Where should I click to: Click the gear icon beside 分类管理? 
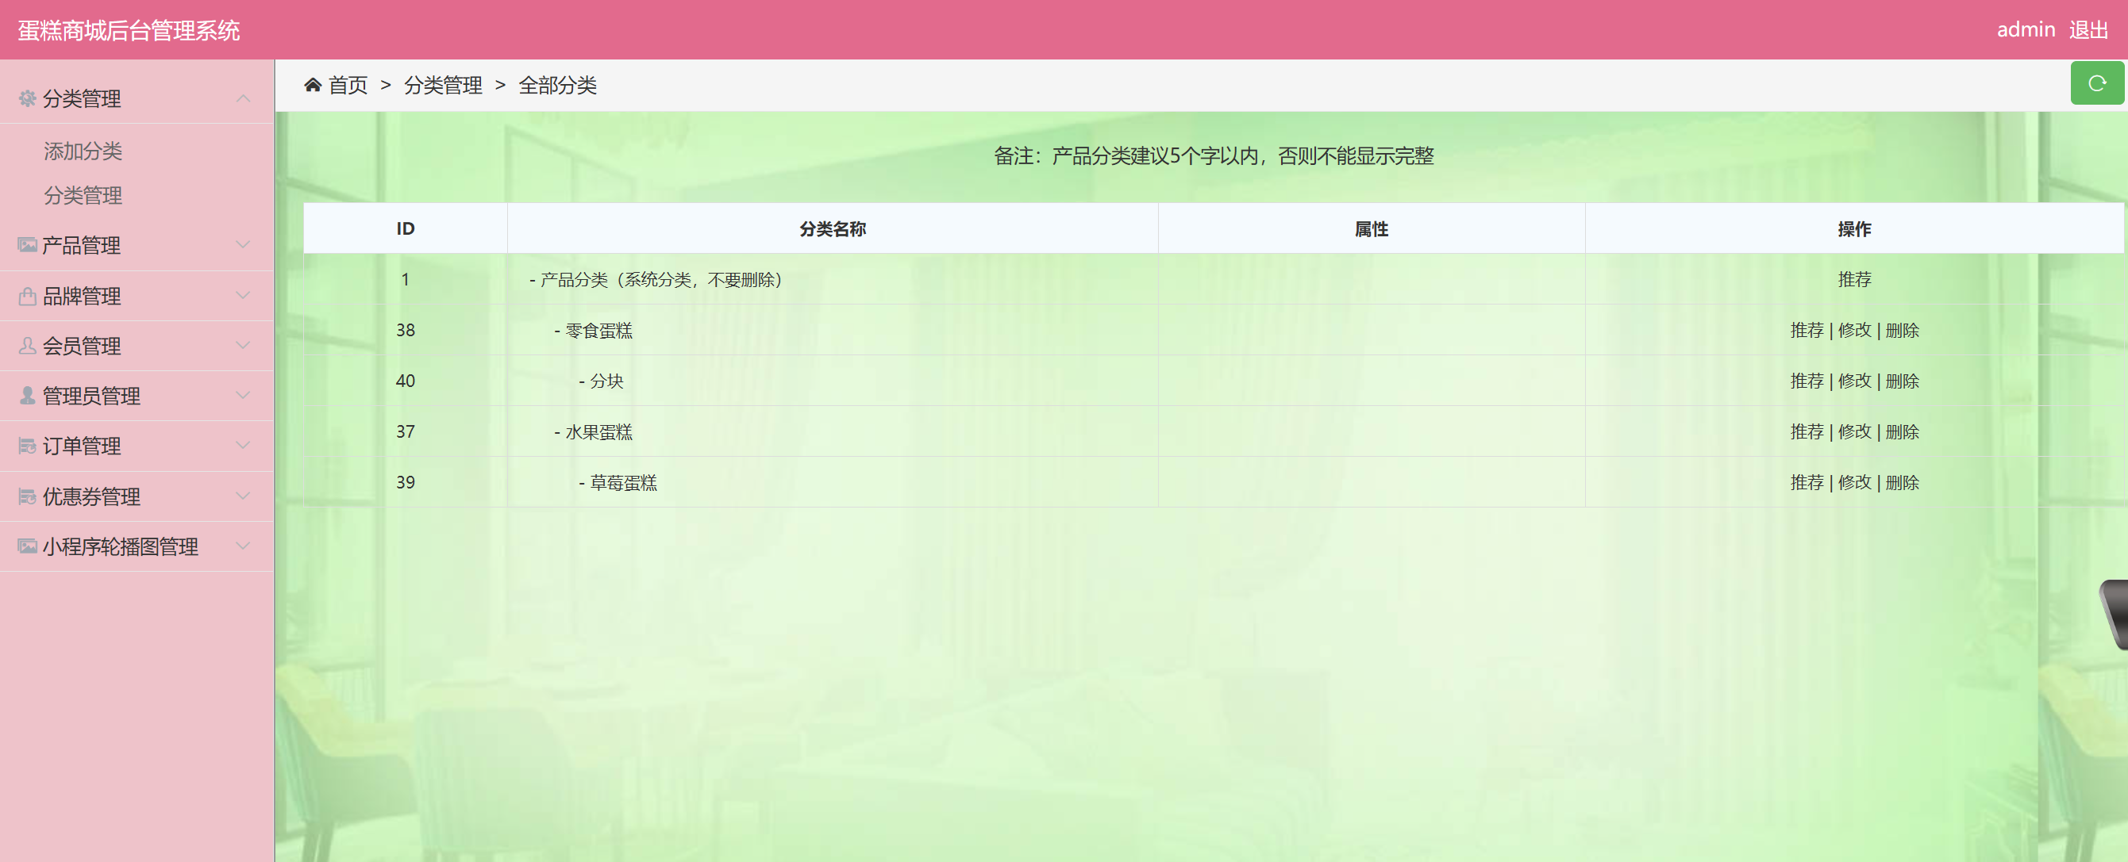tap(27, 99)
